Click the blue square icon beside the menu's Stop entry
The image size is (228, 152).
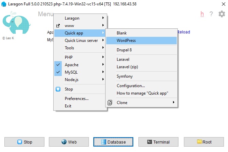[x=58, y=89]
